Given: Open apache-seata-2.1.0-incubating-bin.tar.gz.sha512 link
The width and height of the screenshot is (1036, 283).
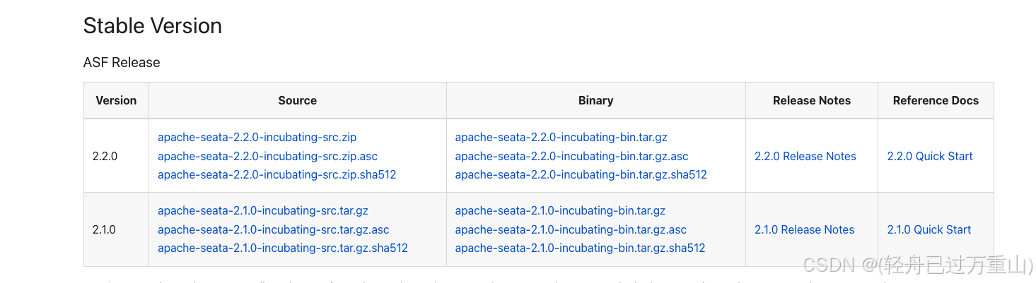Looking at the screenshot, I should (580, 248).
